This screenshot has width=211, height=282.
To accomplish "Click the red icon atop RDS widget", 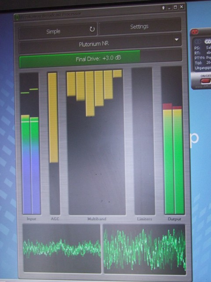I will point(195,32).
